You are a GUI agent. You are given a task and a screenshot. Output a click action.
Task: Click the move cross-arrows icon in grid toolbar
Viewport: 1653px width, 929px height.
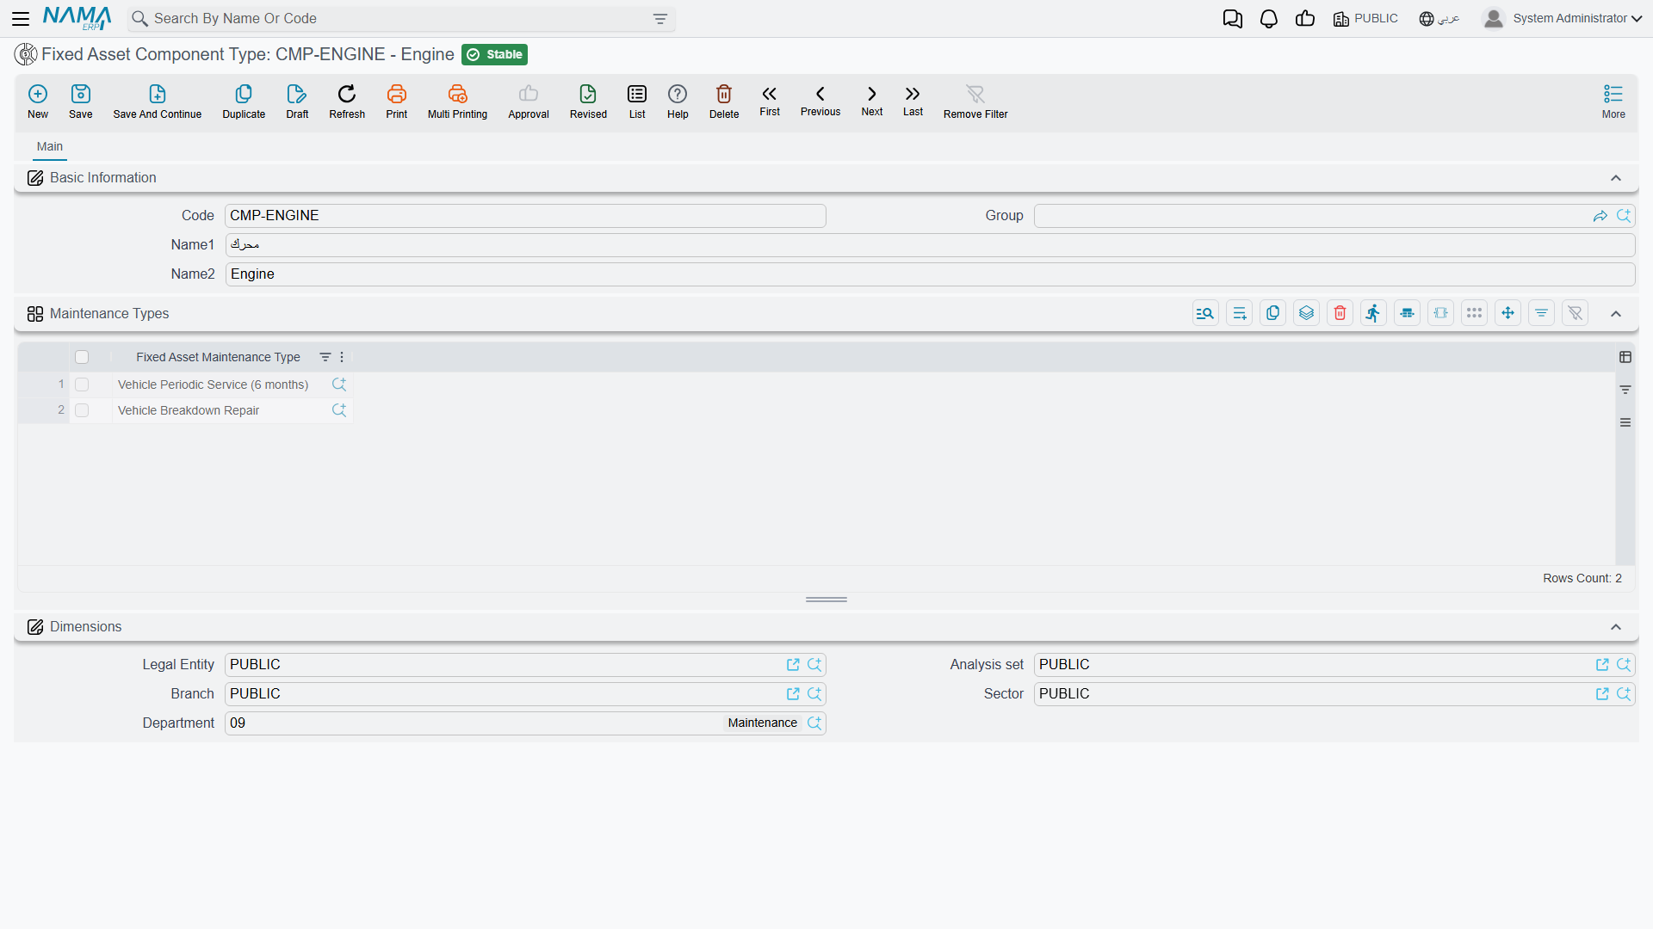(x=1508, y=313)
